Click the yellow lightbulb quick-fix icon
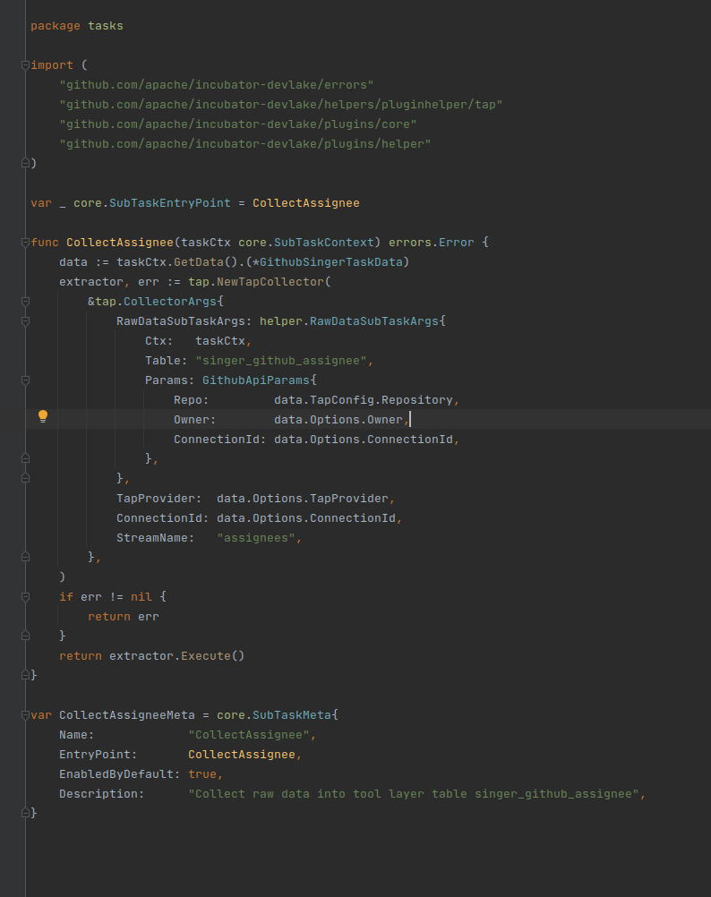The width and height of the screenshot is (711, 897). [x=43, y=416]
